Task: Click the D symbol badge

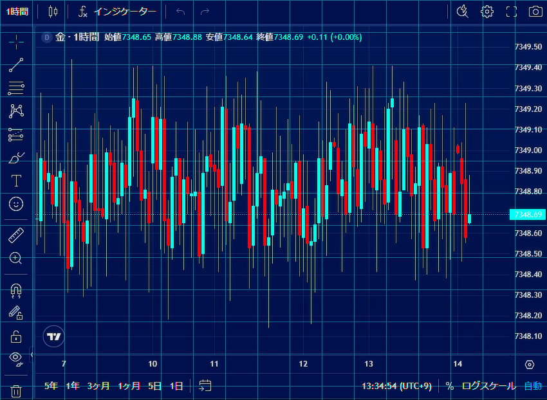Action: (x=47, y=37)
